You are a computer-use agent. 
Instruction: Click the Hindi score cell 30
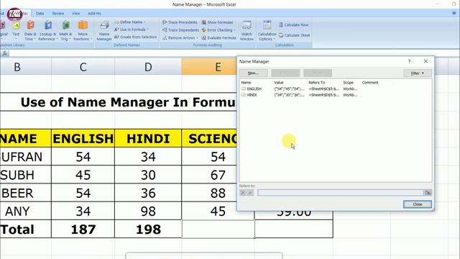pos(148,175)
